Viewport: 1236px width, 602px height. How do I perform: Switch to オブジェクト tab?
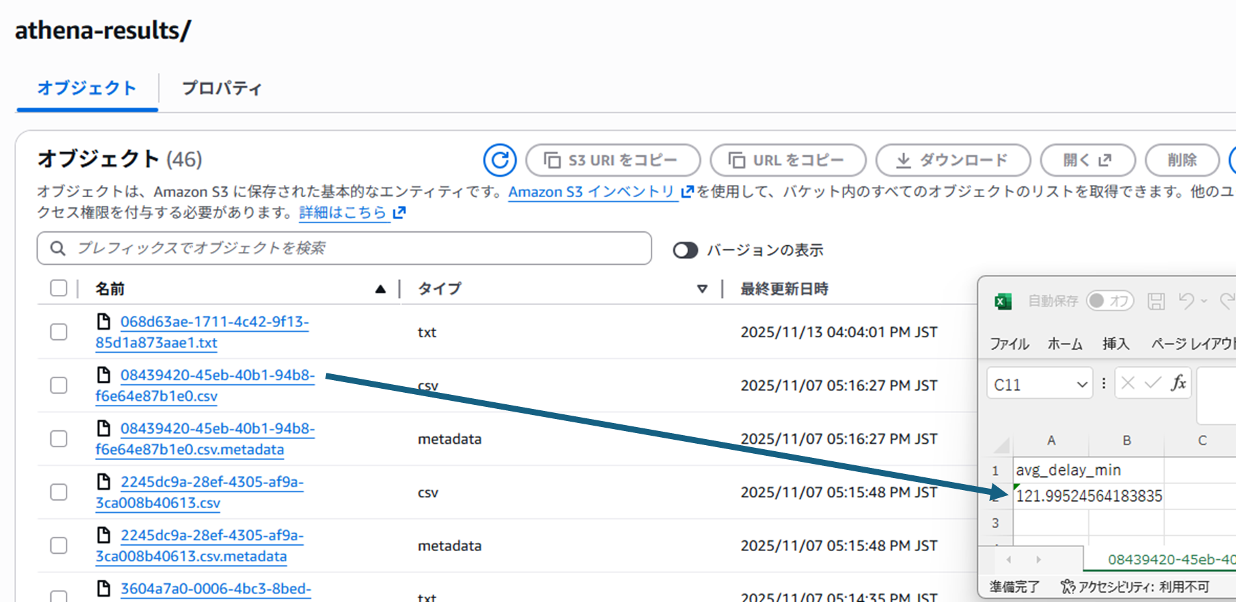coord(87,88)
